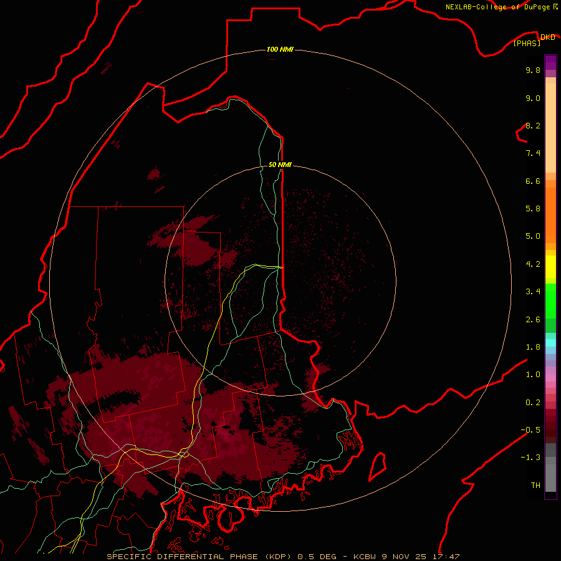
Task: Click the 9.0 value on the color scale
Action: pyautogui.click(x=533, y=98)
